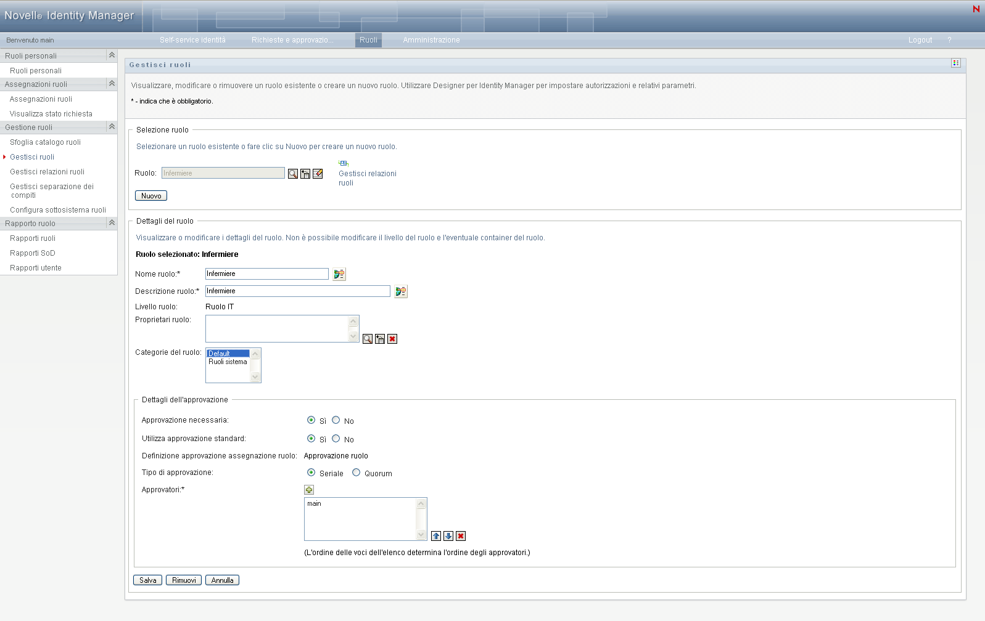Open the Richieste e approvazio... tab
Image resolution: width=985 pixels, height=621 pixels.
pyautogui.click(x=292, y=40)
